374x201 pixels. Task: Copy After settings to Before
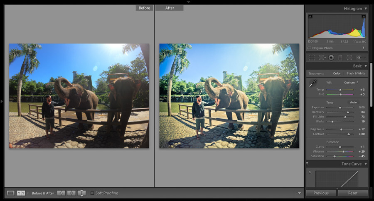tap(71, 193)
